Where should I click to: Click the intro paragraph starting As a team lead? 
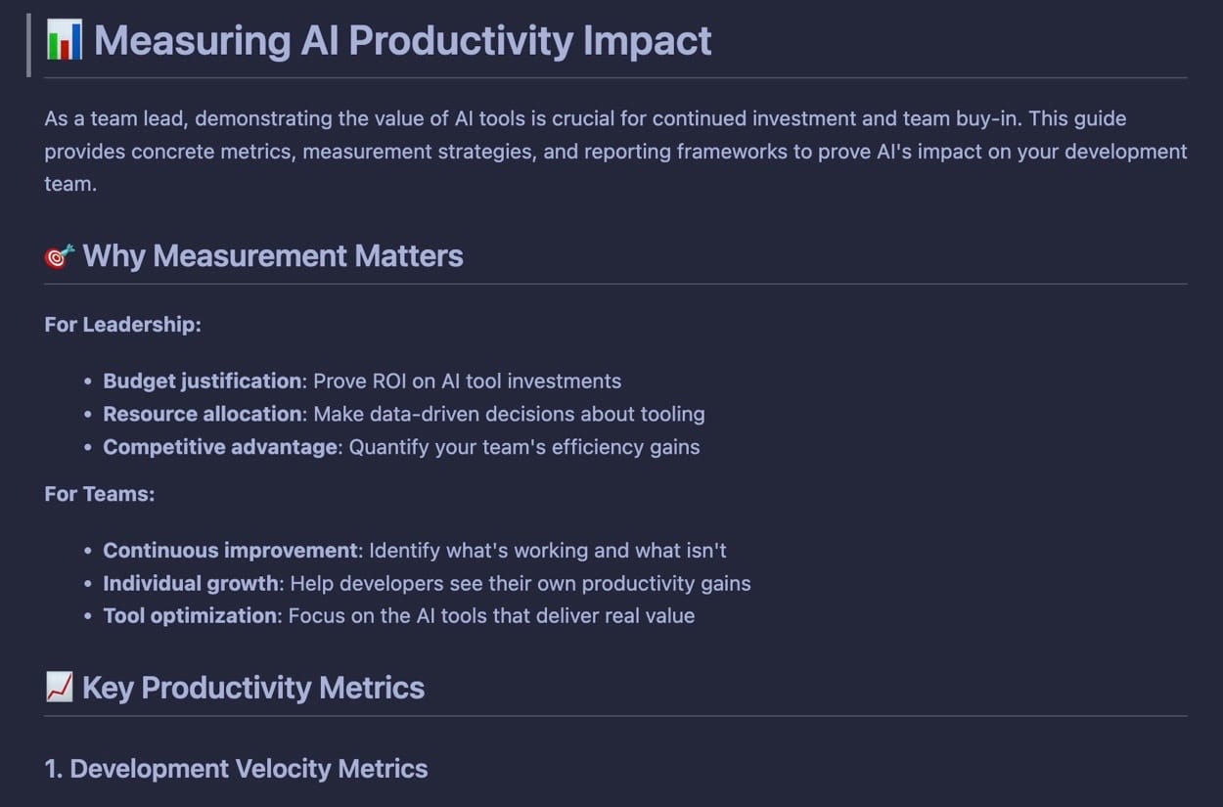click(x=615, y=152)
